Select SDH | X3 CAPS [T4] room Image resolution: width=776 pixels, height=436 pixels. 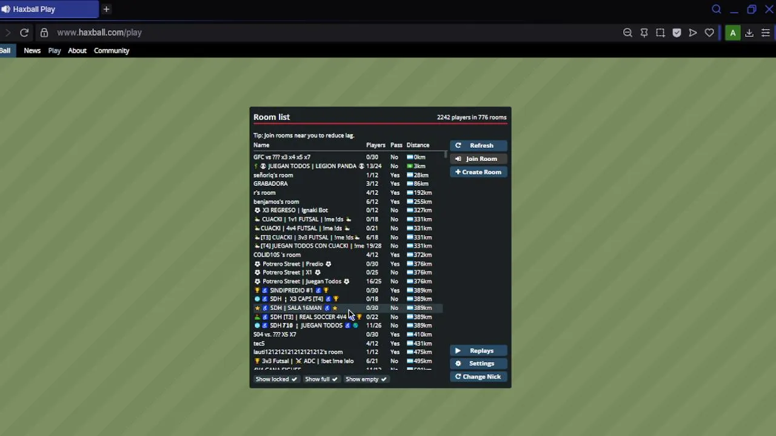click(348, 299)
